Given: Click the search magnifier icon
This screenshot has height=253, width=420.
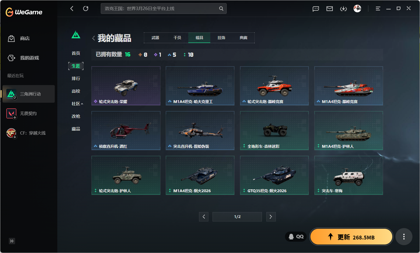Looking at the screenshot, I should click(221, 9).
